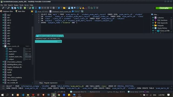
Task: Select the exam_term table in tree
Action: 13,51
